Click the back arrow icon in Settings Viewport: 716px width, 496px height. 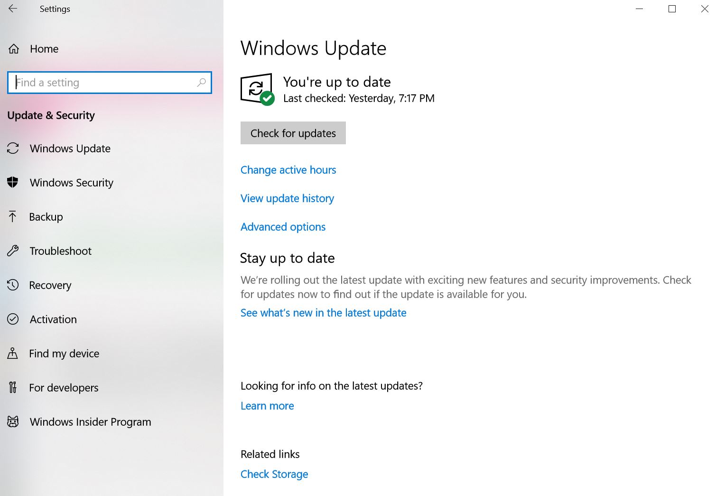tap(13, 9)
